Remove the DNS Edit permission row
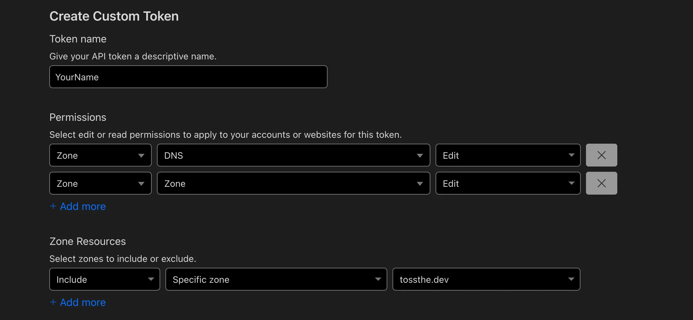 601,155
